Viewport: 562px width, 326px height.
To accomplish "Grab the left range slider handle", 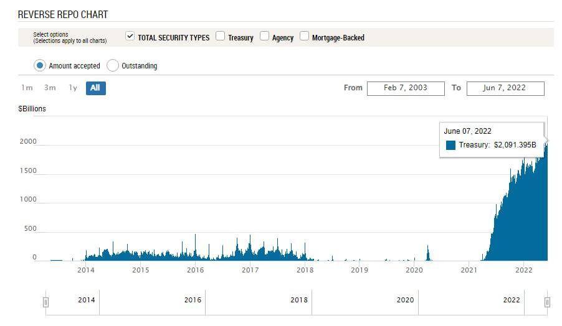I will pos(45,302).
